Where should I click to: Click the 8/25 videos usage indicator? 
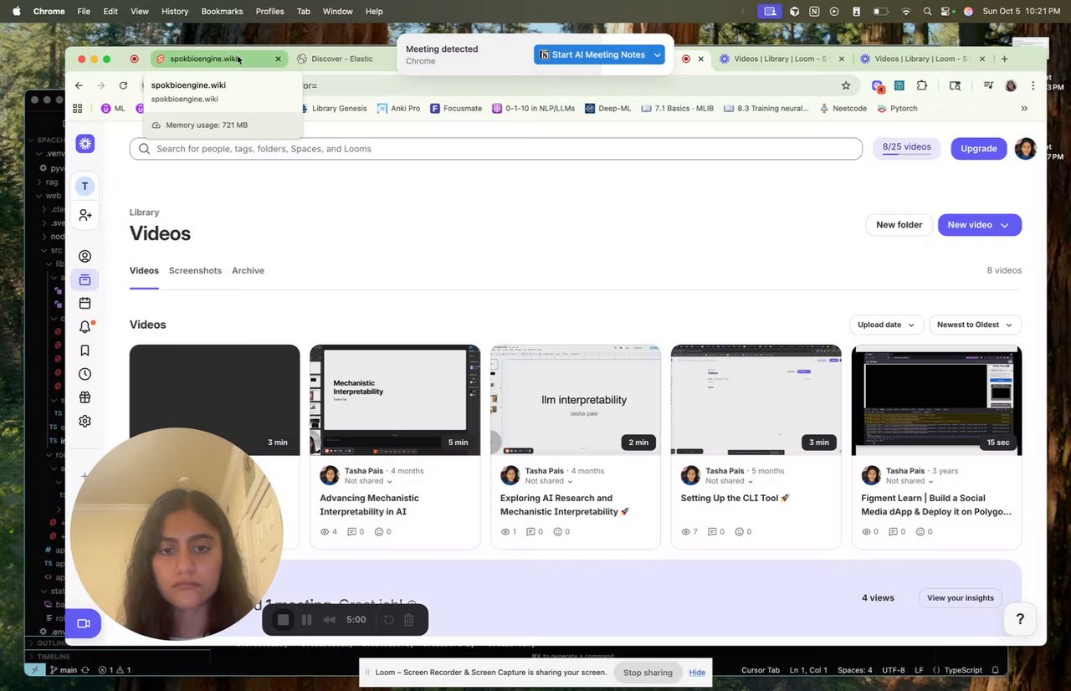(x=907, y=147)
